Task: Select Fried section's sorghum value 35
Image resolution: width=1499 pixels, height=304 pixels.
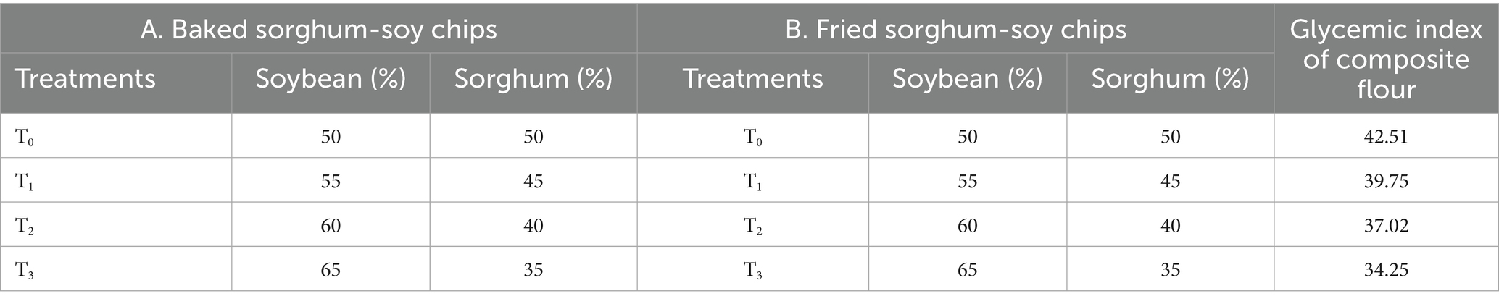Action: (x=1170, y=270)
